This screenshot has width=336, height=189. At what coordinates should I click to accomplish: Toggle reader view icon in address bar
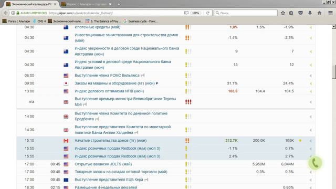click(186, 13)
